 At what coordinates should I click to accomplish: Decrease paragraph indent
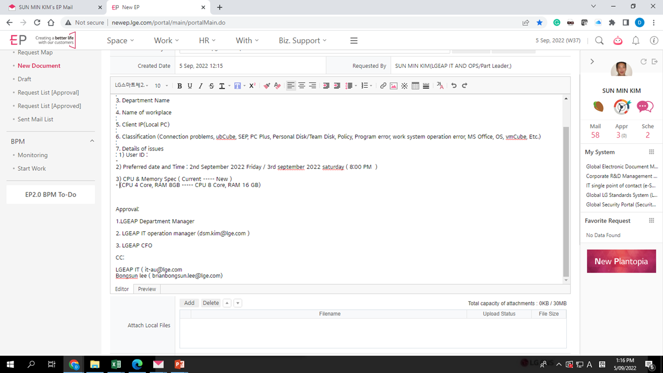(x=326, y=86)
